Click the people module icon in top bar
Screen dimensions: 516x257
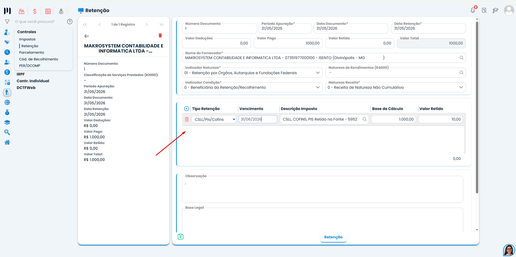[22, 11]
